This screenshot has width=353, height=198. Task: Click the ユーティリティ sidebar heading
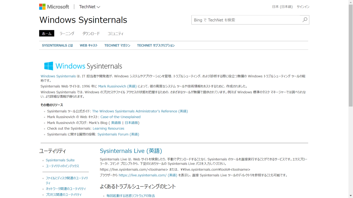tap(53, 151)
